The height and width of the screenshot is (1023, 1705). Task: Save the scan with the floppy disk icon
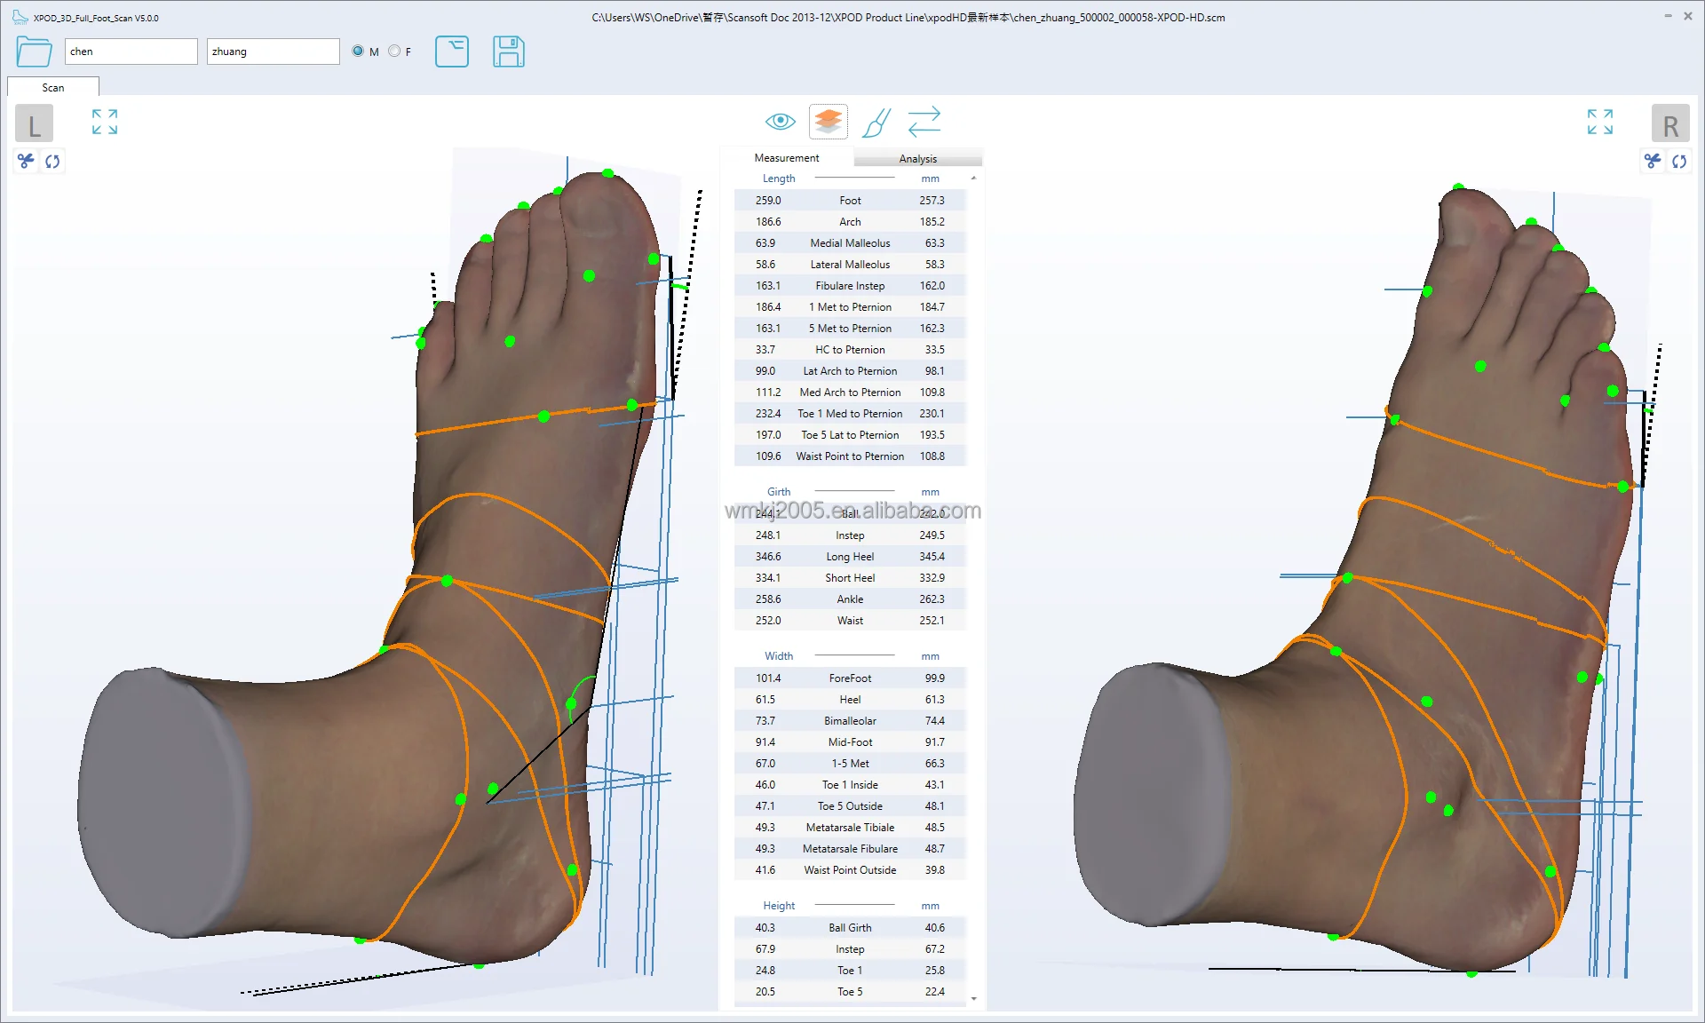(x=508, y=52)
